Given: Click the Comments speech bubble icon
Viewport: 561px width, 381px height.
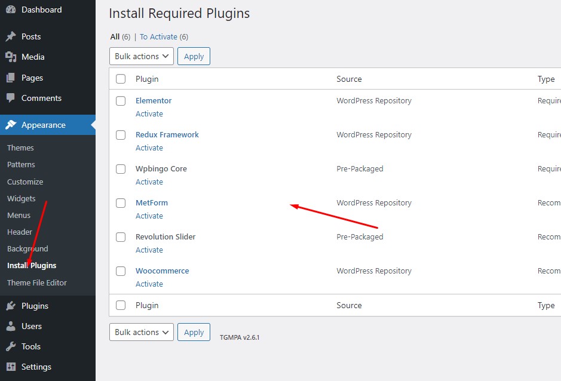Looking at the screenshot, I should [11, 98].
